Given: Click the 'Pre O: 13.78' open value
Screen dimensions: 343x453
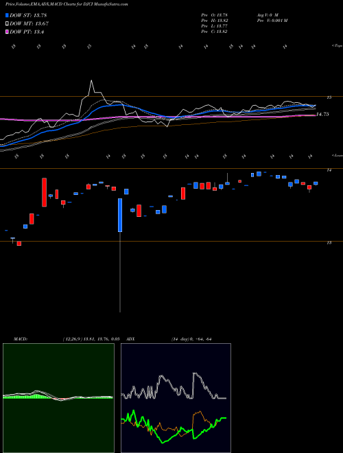Looking at the screenshot, I should tap(215, 14).
